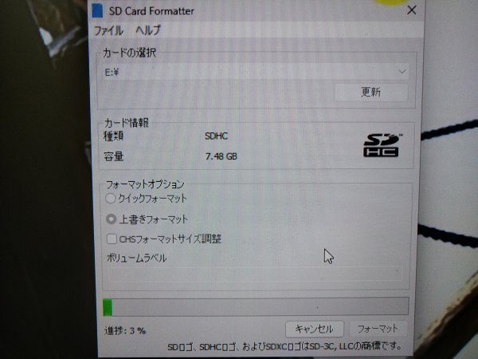Click the SD Card Formatter title text
Image resolution: width=478 pixels, height=359 pixels.
coord(151,11)
